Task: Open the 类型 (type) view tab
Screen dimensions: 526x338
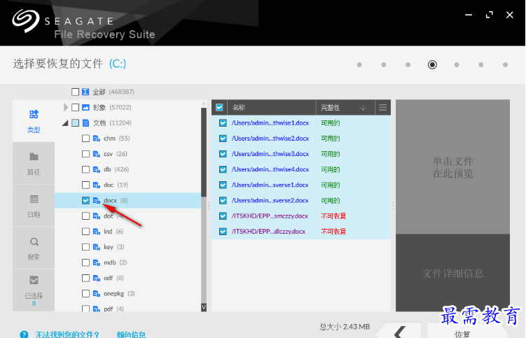Action: (34, 120)
